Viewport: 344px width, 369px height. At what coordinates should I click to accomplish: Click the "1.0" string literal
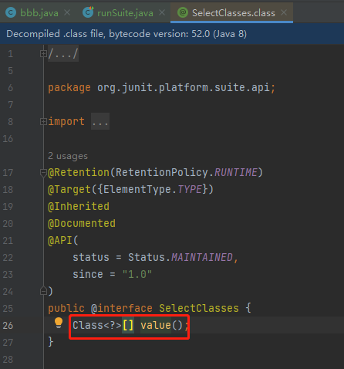(x=137, y=274)
